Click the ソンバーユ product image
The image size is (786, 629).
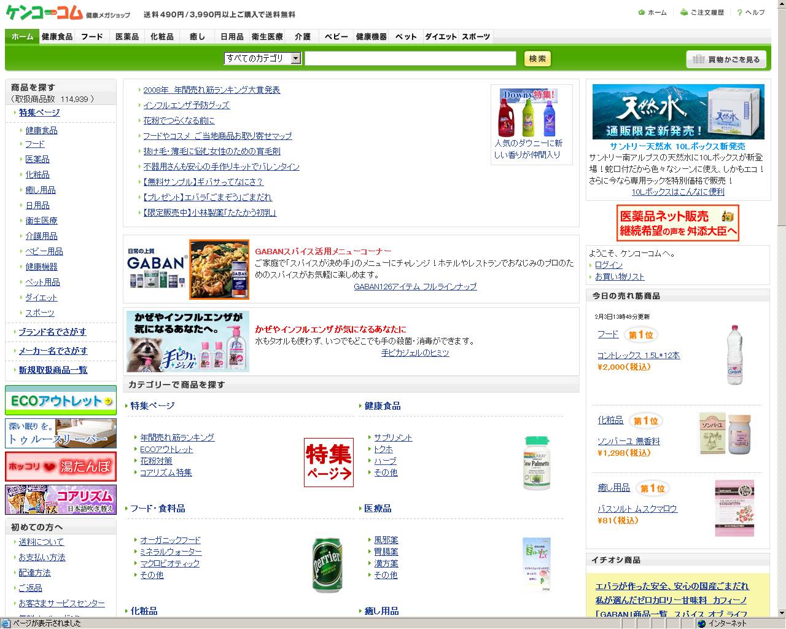(x=725, y=433)
